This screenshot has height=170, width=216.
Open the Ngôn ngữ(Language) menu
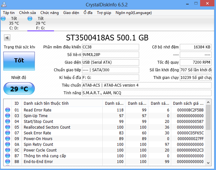[133, 13]
